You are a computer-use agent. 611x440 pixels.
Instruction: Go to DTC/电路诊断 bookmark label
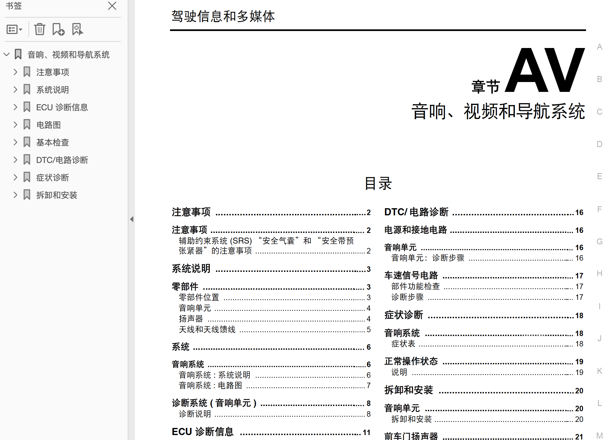click(x=62, y=160)
